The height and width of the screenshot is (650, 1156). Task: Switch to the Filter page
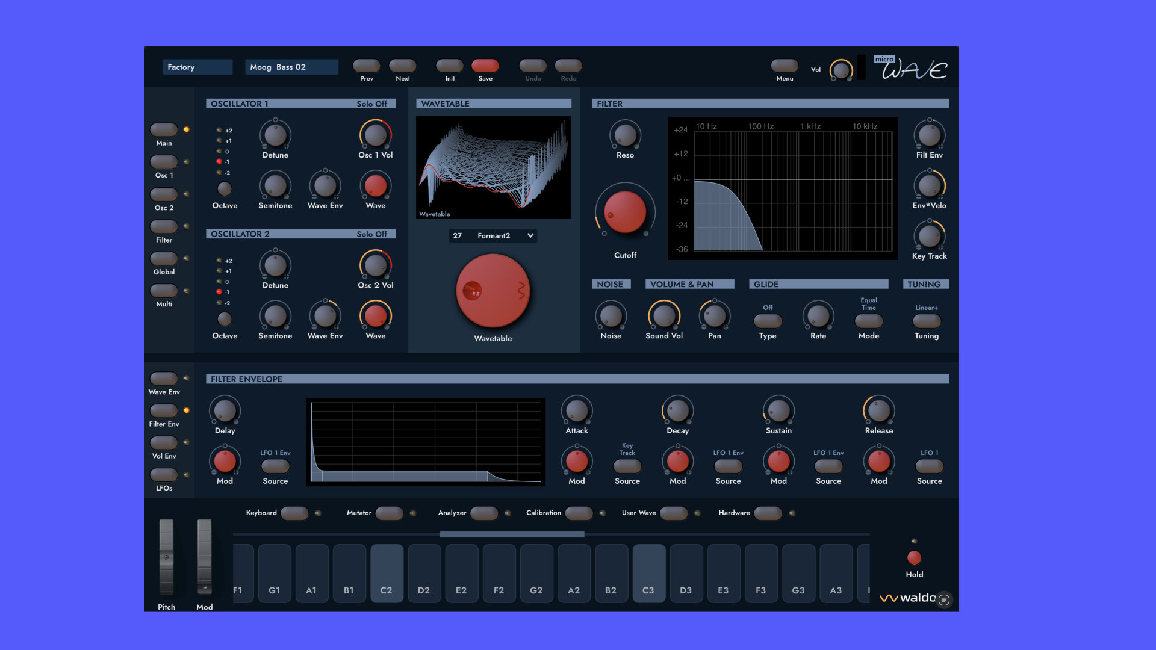[x=164, y=226]
